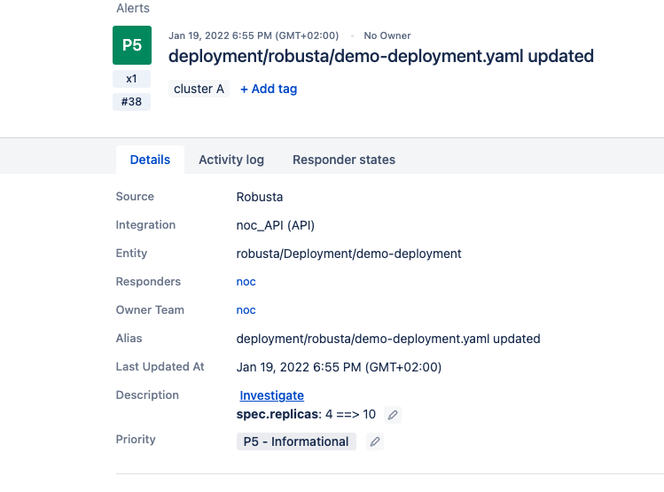This screenshot has height=492, width=664.
Task: Click the x1 count badge
Action: point(132,79)
